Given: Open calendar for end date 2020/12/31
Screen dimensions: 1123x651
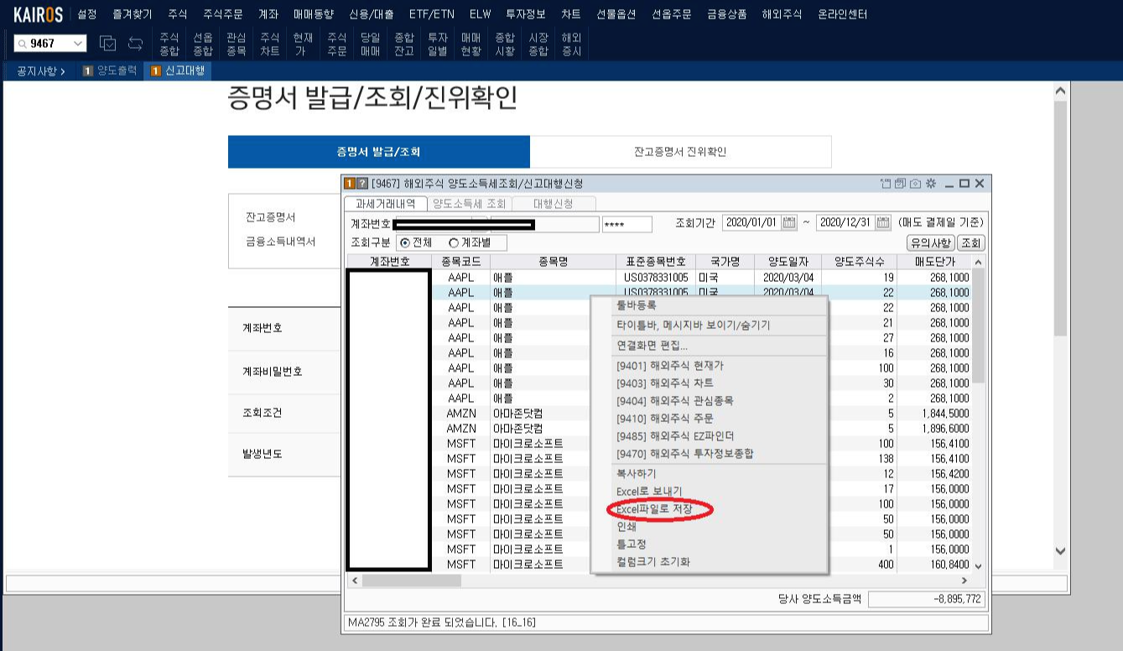Looking at the screenshot, I should click(883, 223).
